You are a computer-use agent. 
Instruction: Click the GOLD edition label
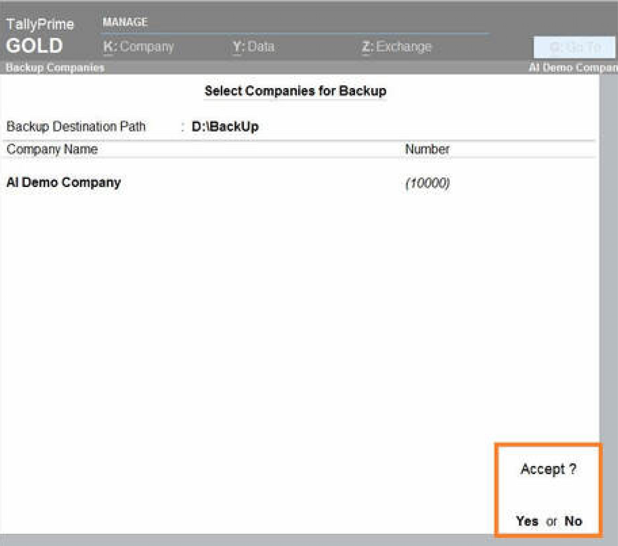35,46
